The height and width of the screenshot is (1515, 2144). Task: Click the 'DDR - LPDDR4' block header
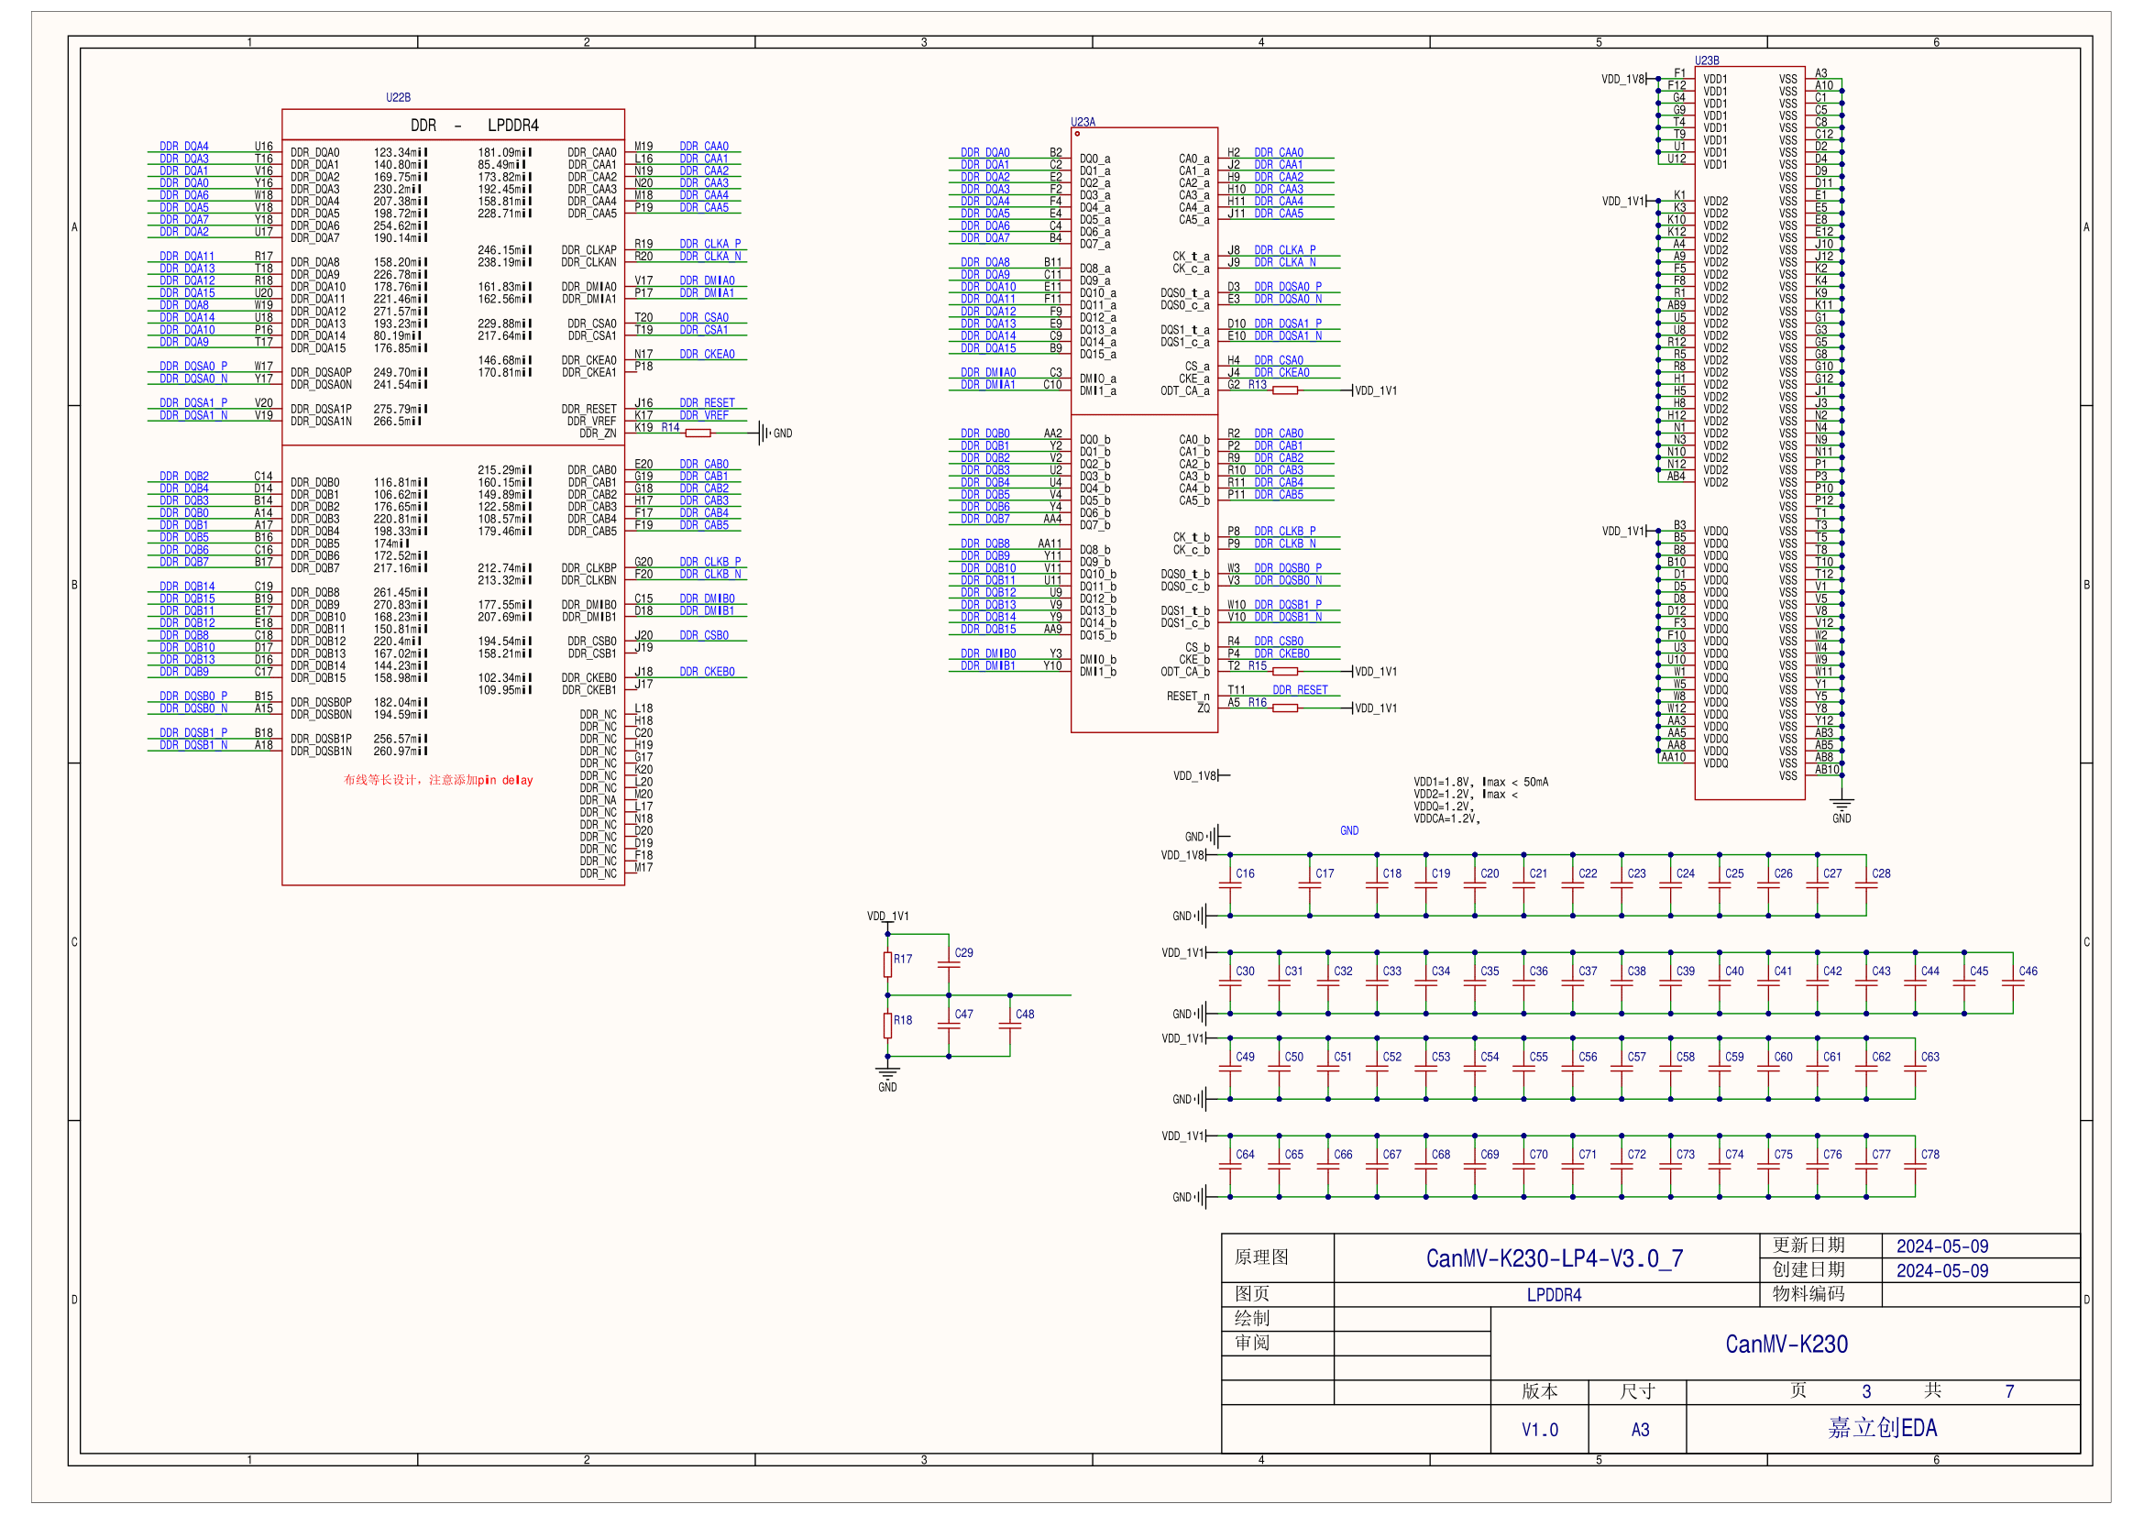click(x=475, y=125)
